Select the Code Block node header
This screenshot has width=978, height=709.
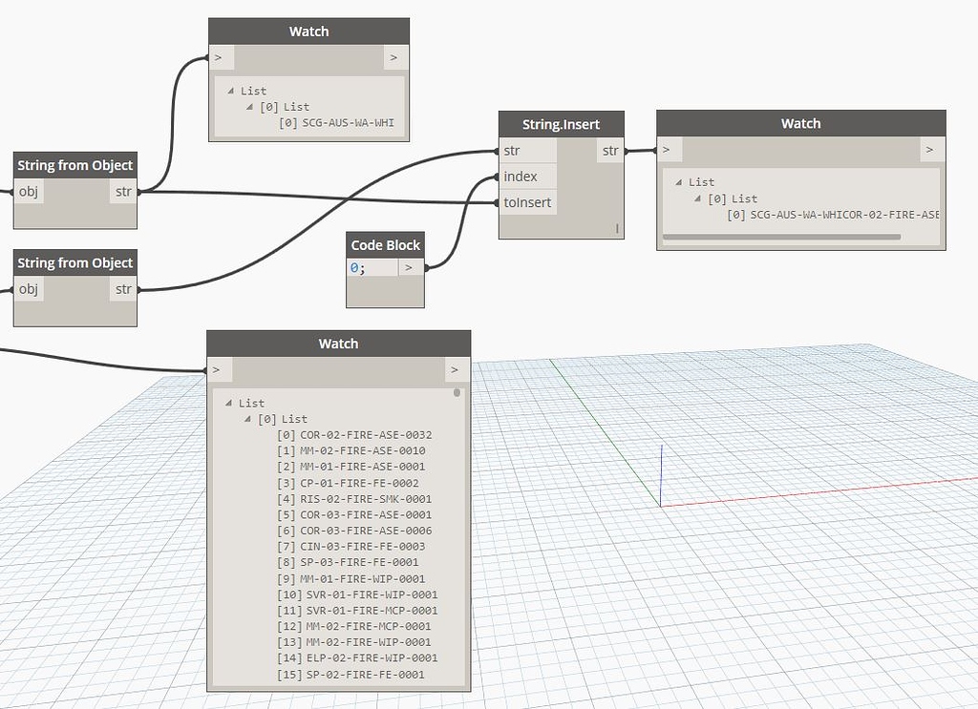click(384, 244)
